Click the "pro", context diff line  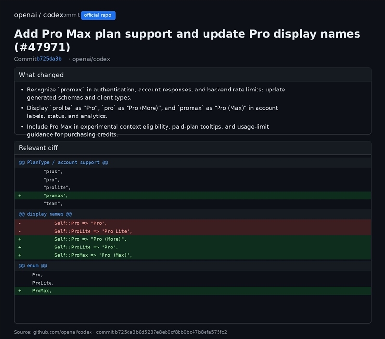click(192, 180)
